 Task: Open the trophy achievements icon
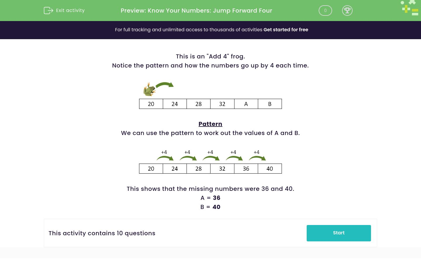[x=347, y=11]
